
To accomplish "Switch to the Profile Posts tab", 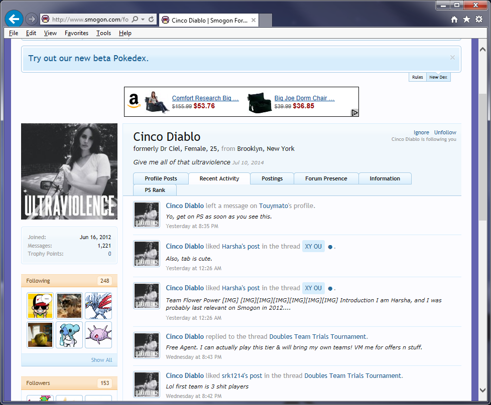I will 161,178.
